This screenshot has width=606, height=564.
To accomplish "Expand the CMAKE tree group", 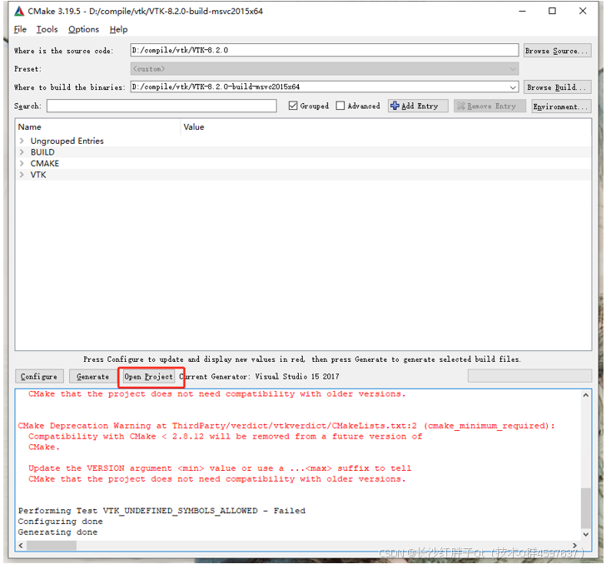I will point(22,164).
